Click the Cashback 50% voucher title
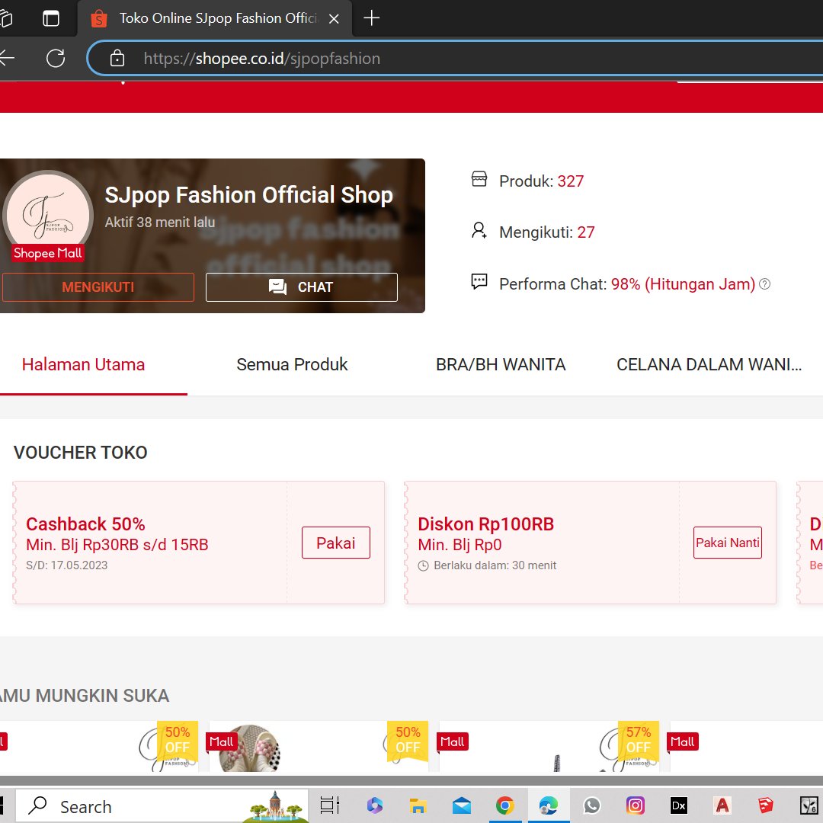Viewport: 823px width, 823px height. [x=85, y=524]
